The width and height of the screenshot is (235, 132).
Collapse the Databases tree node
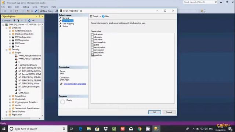tap(7, 28)
